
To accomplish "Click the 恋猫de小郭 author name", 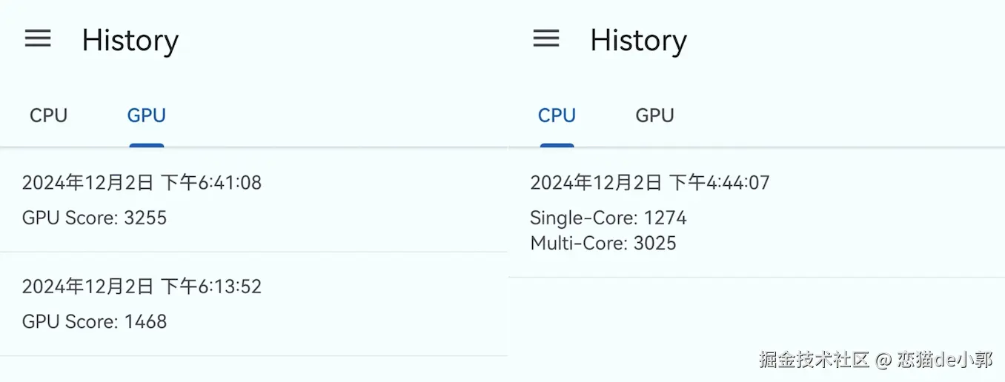I will point(944,361).
